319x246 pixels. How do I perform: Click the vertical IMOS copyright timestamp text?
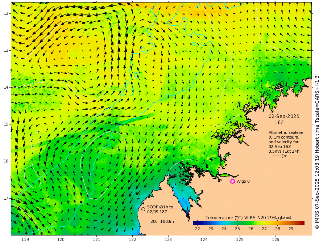(x=316, y=151)
